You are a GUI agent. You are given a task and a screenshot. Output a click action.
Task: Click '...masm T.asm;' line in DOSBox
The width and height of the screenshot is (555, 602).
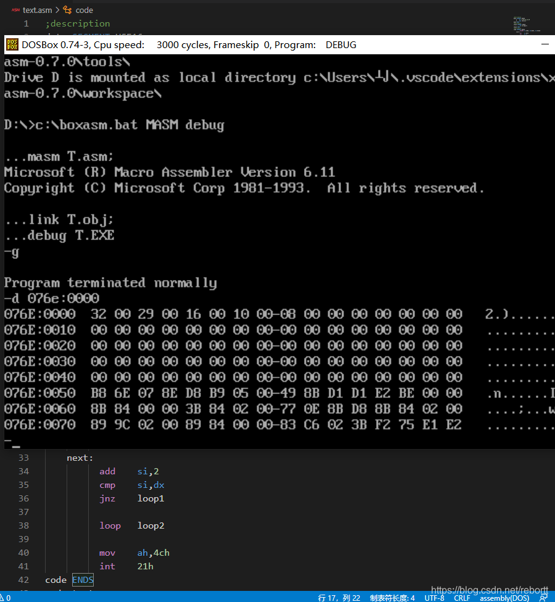59,157
